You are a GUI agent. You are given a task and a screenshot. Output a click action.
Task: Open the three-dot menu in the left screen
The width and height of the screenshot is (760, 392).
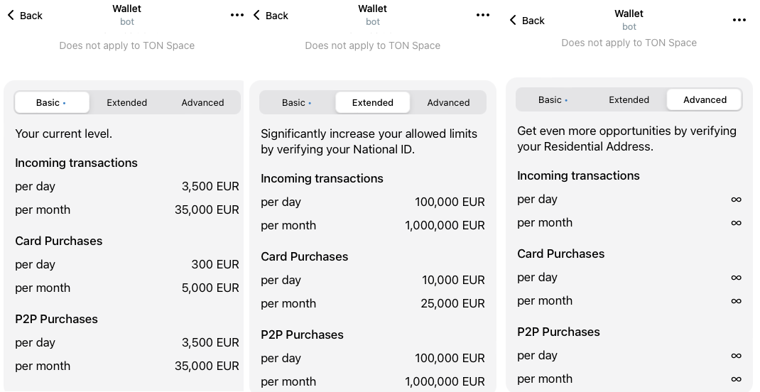[237, 15]
